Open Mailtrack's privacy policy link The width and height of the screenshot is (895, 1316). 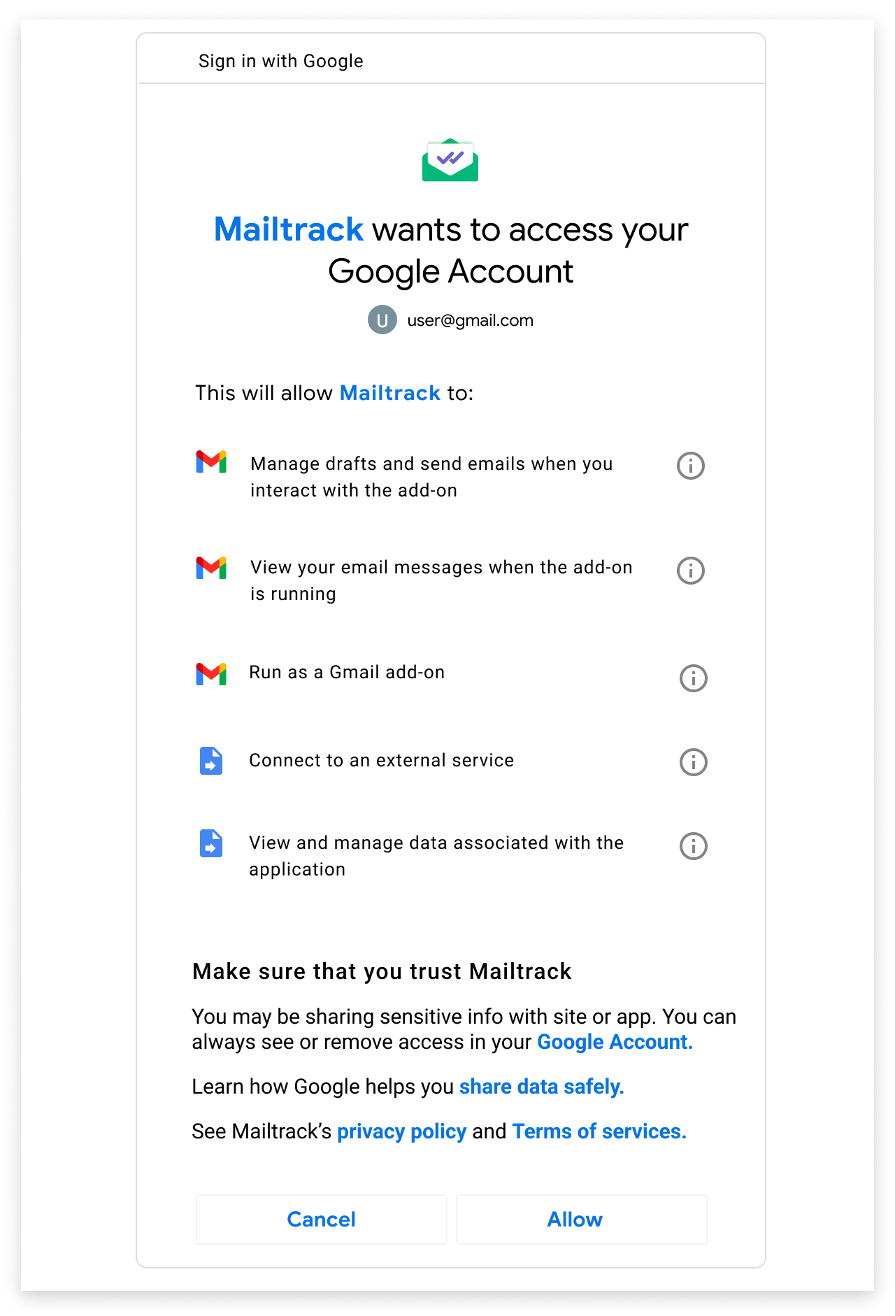pyautogui.click(x=402, y=1131)
